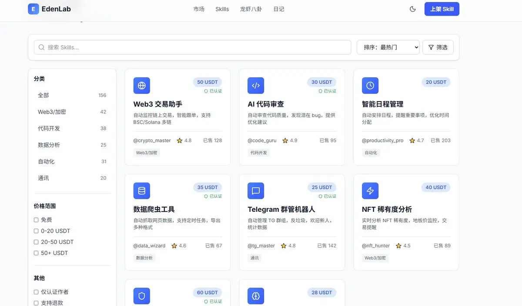Click the EdenLab brand name

tap(56, 9)
